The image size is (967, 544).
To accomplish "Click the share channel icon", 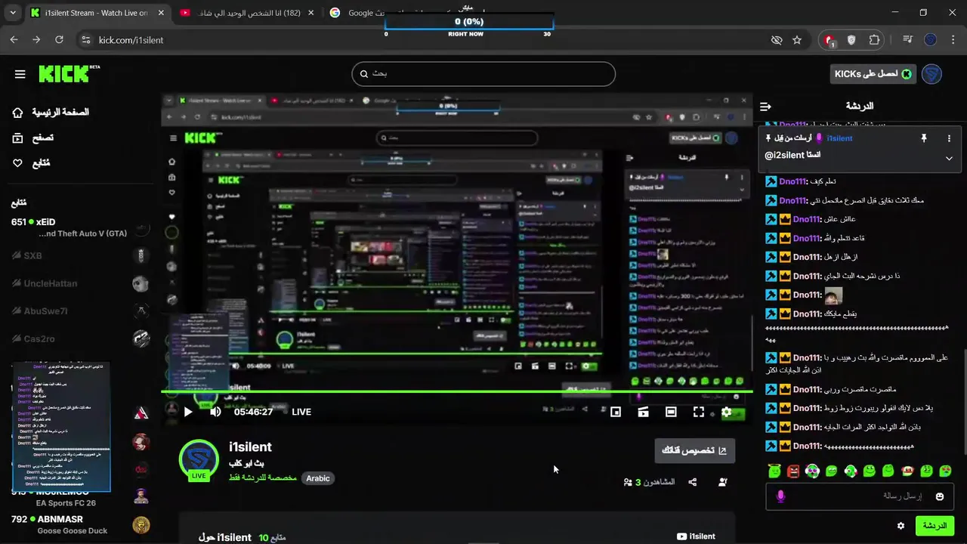I will point(693,482).
